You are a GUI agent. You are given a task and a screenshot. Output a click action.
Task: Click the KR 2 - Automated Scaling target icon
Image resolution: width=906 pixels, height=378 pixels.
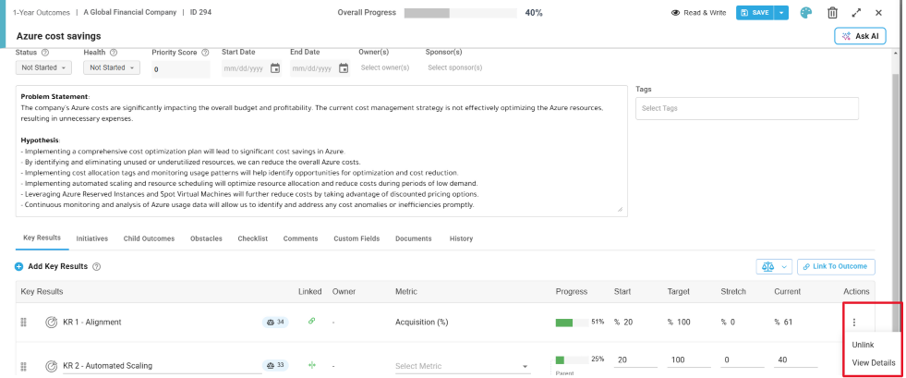52,365
